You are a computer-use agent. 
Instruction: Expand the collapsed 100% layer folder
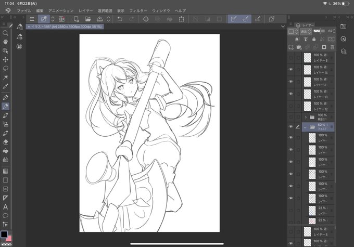(306, 117)
